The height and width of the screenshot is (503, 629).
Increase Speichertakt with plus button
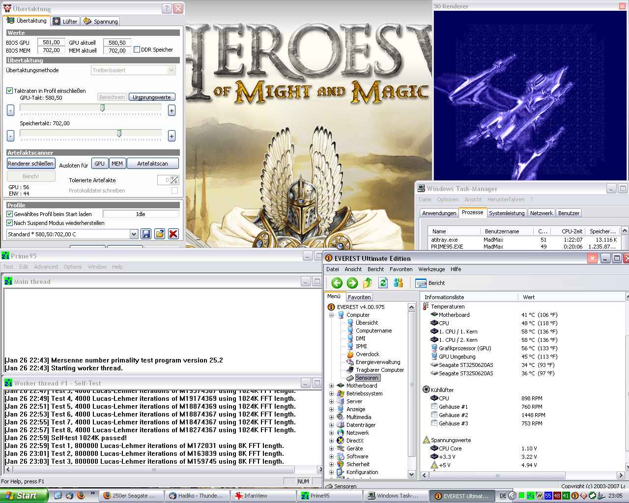[172, 136]
